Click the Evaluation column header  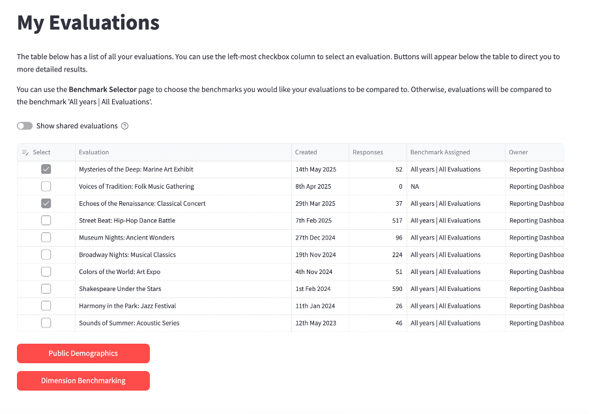[94, 152]
